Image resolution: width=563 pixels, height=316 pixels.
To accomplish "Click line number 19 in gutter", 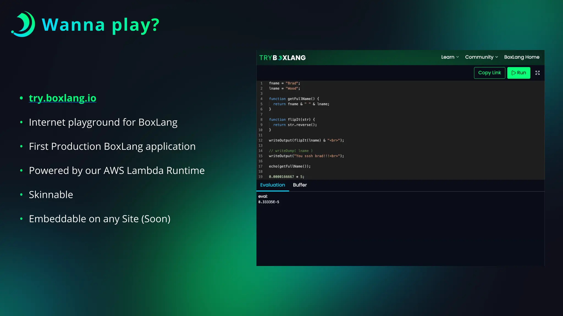I will coord(260,177).
